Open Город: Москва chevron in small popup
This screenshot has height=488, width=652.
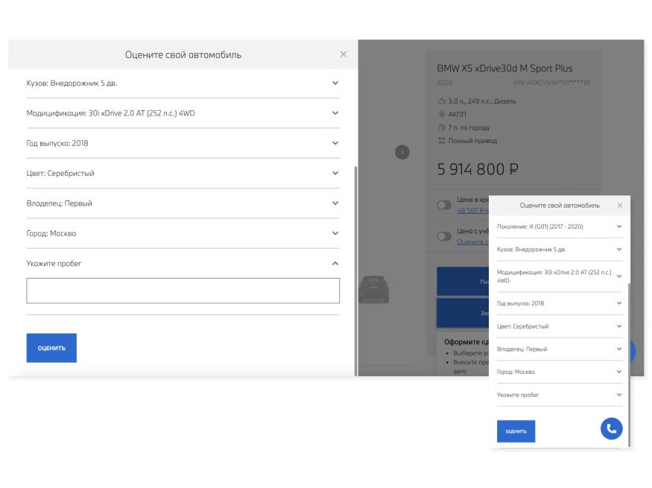pos(618,371)
